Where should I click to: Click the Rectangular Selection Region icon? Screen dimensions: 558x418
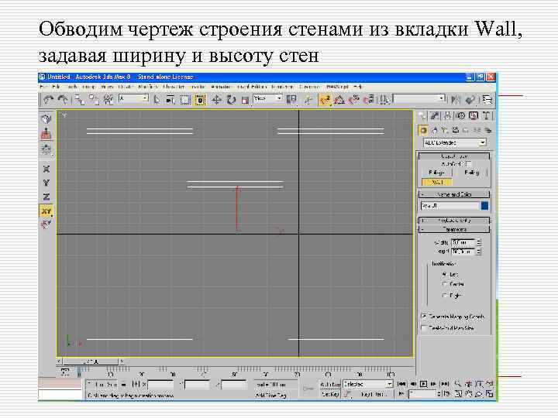(185, 100)
